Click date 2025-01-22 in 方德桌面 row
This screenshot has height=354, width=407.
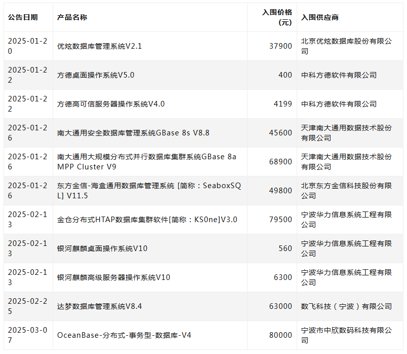coord(27,75)
